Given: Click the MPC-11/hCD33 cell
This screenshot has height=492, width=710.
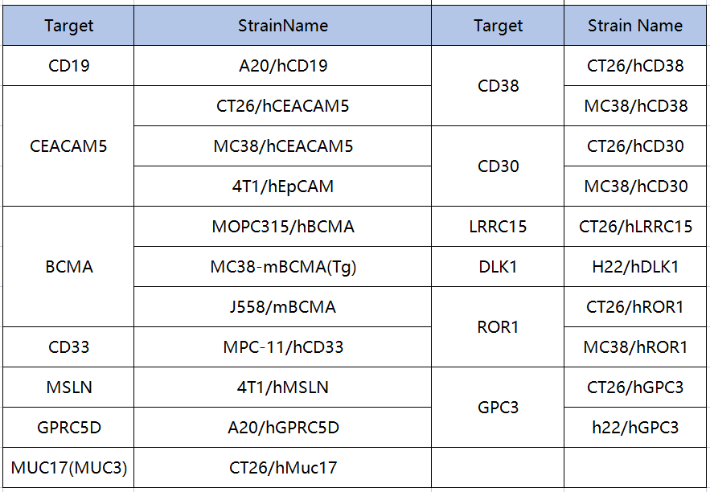Looking at the screenshot, I should pyautogui.click(x=282, y=347).
